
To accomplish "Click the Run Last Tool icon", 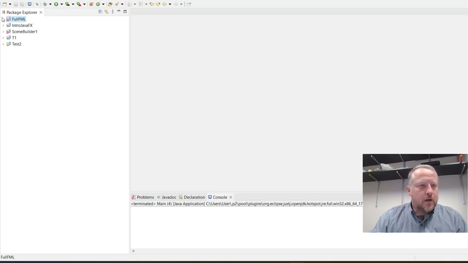I will (79, 4).
